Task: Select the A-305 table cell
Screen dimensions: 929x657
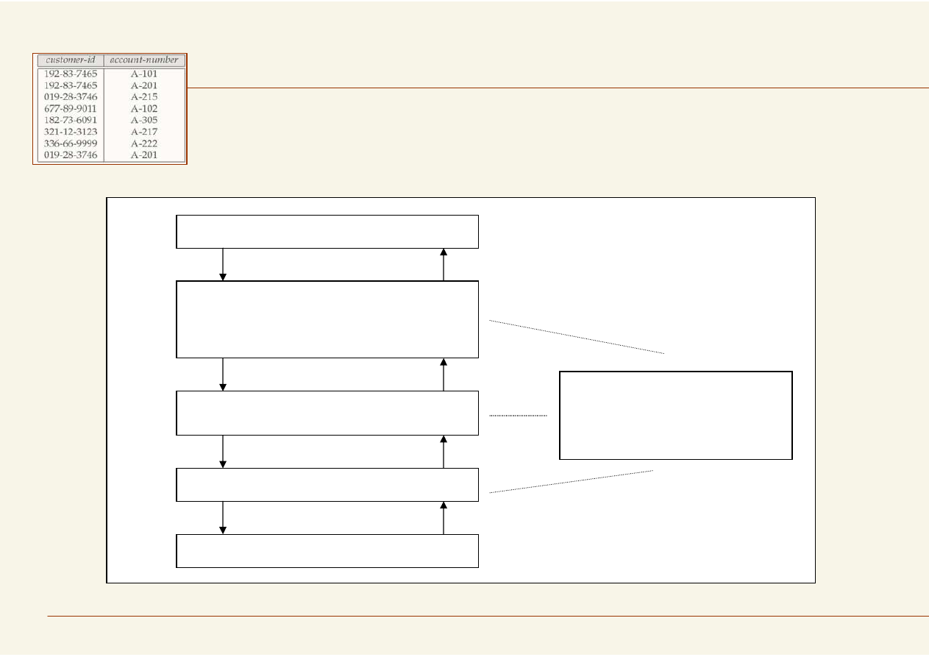Action: click(x=144, y=120)
